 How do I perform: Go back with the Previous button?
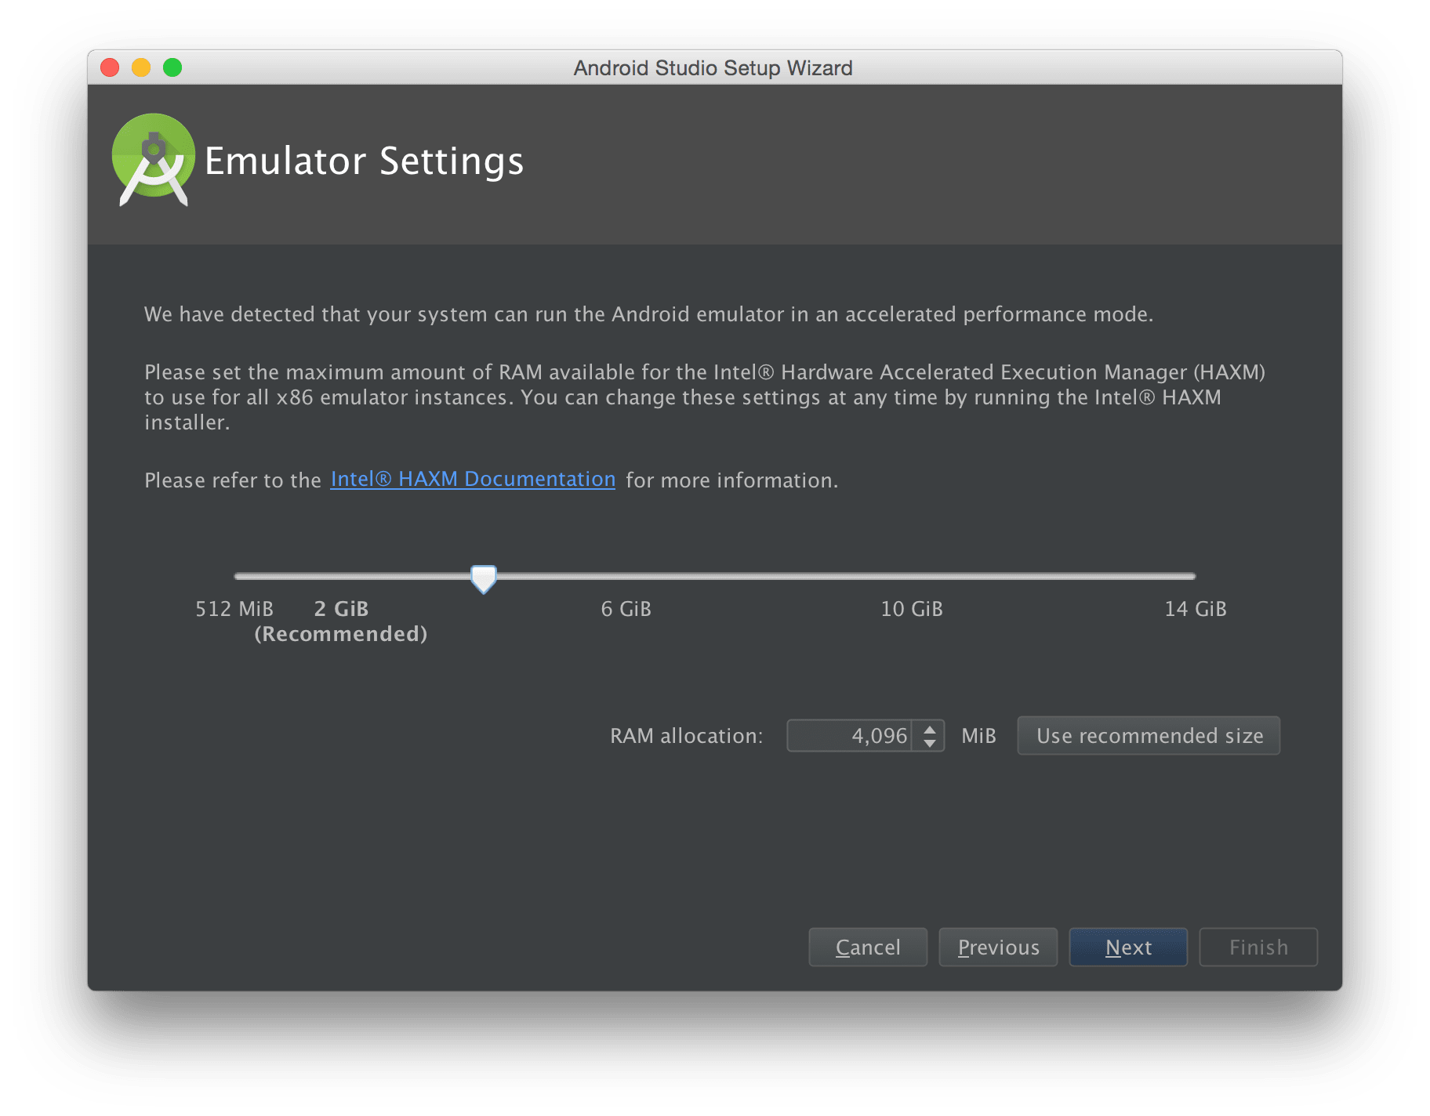(998, 948)
